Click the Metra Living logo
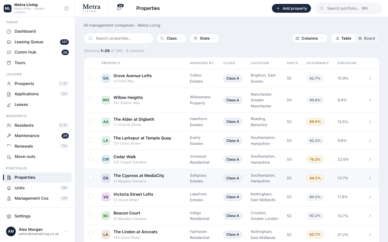Viewport: 388px width, 242px height. coord(92,8)
